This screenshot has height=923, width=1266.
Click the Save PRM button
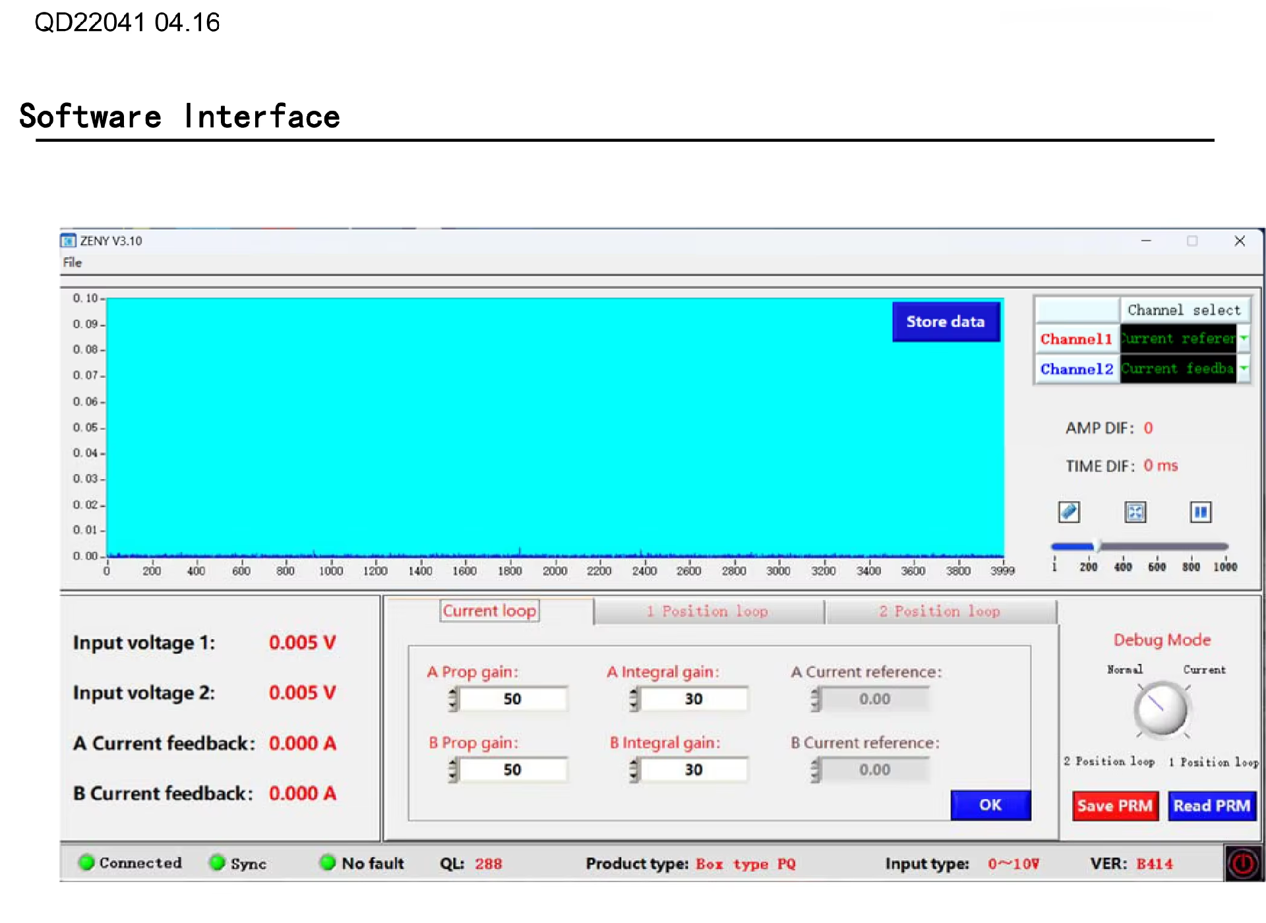tap(1115, 806)
